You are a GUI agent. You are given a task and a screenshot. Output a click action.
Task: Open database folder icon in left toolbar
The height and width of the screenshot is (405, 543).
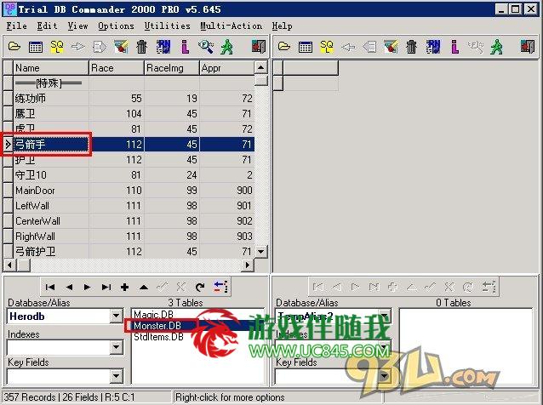tap(14, 47)
